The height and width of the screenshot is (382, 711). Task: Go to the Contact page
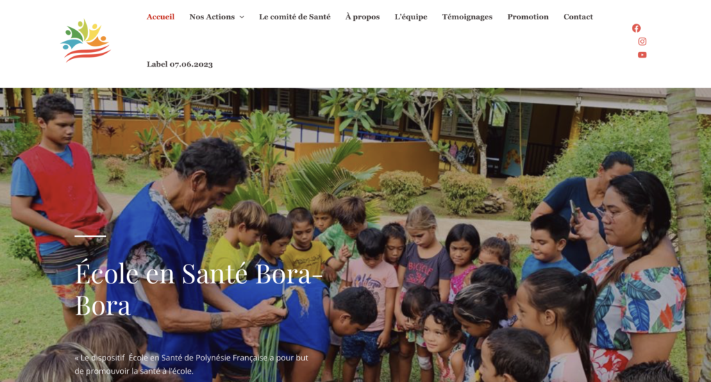(x=578, y=17)
